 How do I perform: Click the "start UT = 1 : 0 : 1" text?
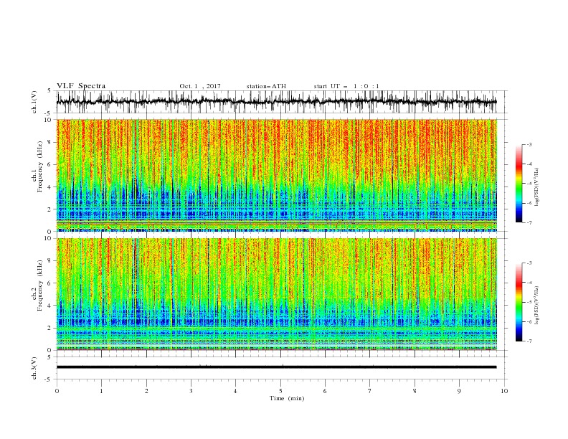pos(346,86)
